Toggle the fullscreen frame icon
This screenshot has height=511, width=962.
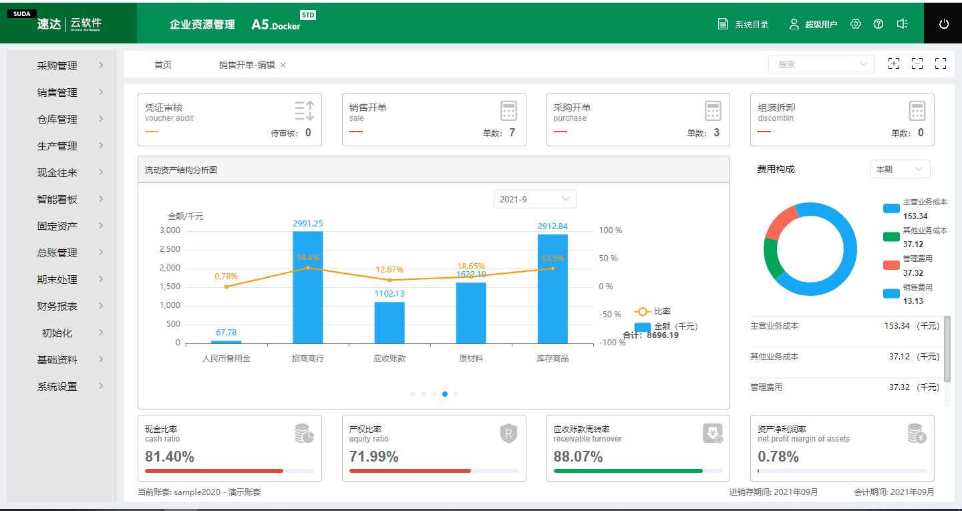coord(941,63)
